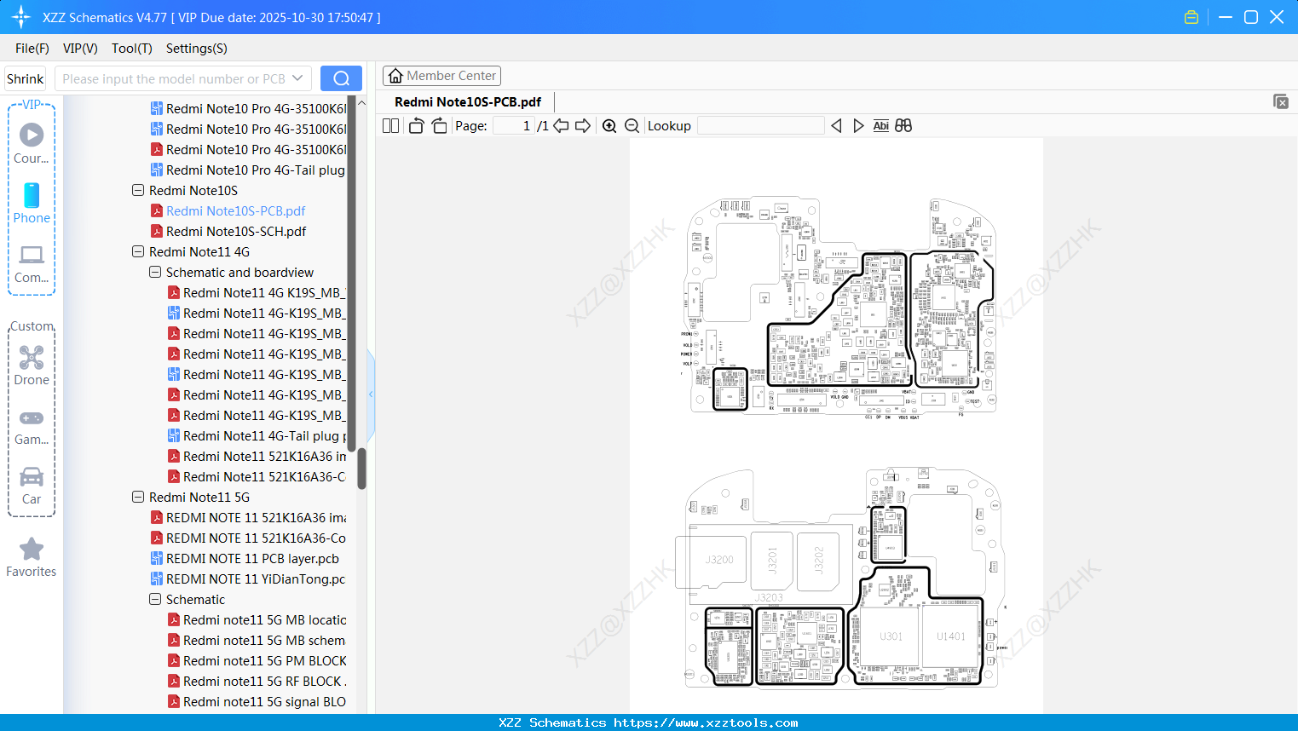Open Redmi Note11 521K16A36-C file under Note11 4G

coord(257,476)
